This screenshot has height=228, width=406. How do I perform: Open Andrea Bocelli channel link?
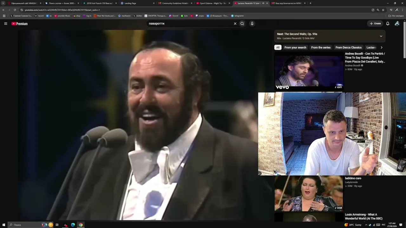353,66
